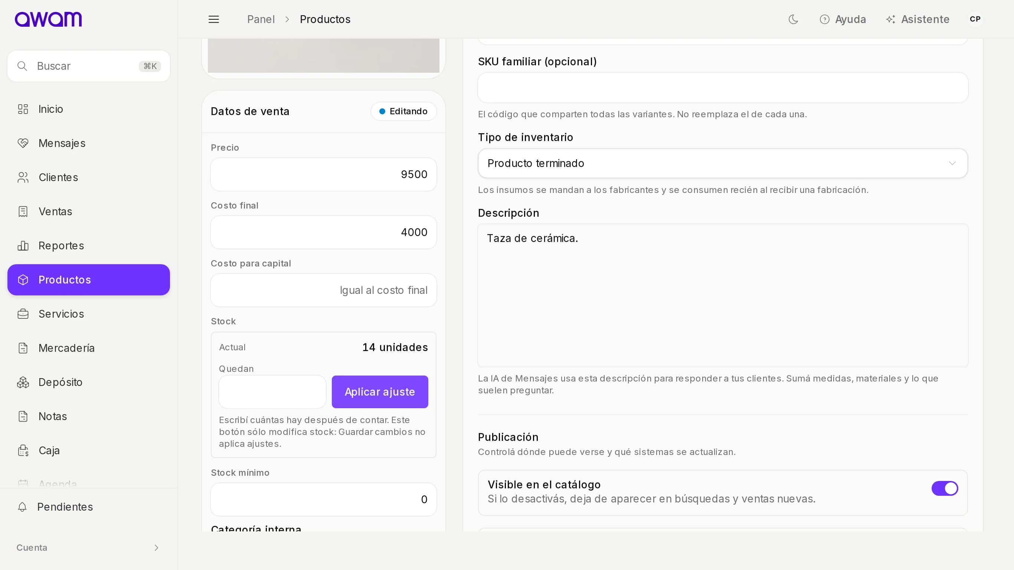The height and width of the screenshot is (570, 1014).
Task: Click the 'Datos de venta' heading
Action: tap(251, 111)
